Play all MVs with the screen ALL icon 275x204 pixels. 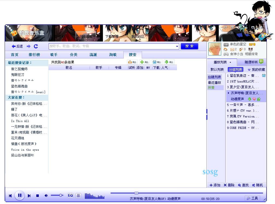pyautogui.click(x=157, y=62)
